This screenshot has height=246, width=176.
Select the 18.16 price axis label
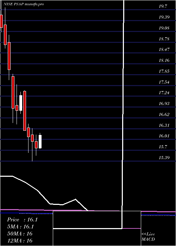(164, 60)
